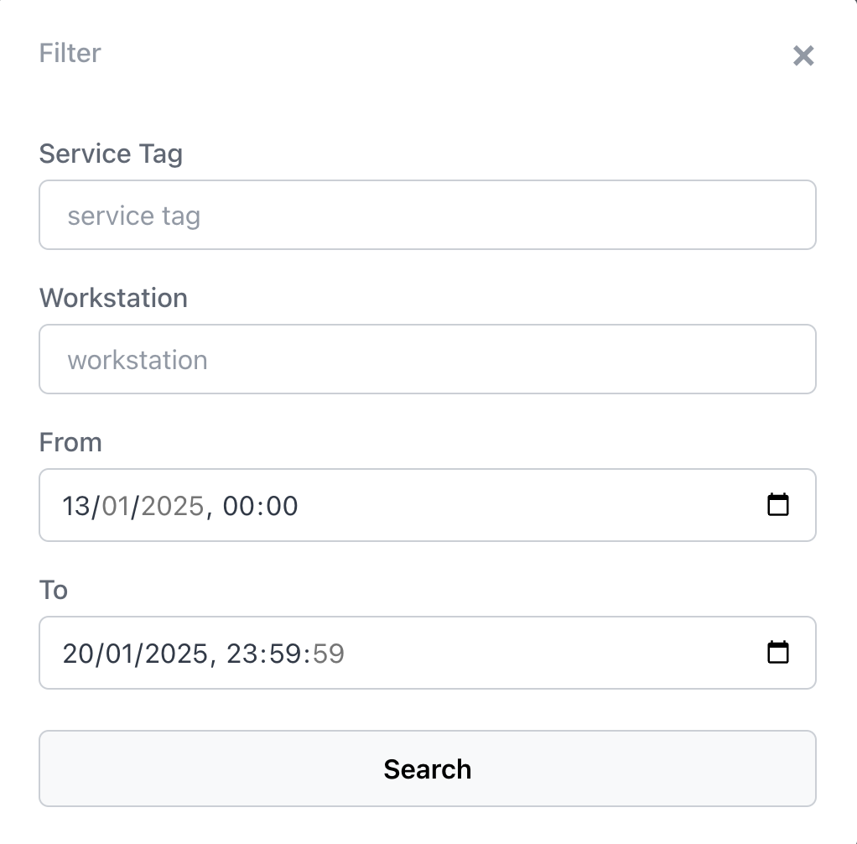Select the hours segment in From field
This screenshot has width=857, height=844.
tap(239, 506)
